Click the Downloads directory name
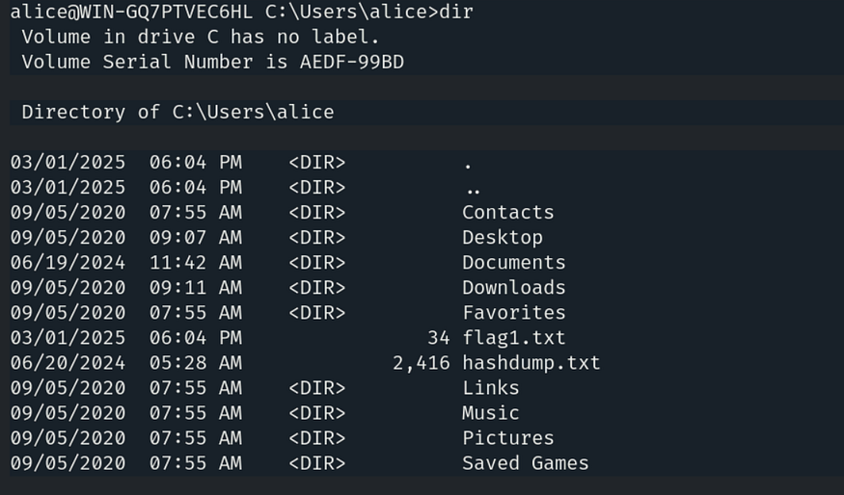844x495 pixels. point(513,288)
